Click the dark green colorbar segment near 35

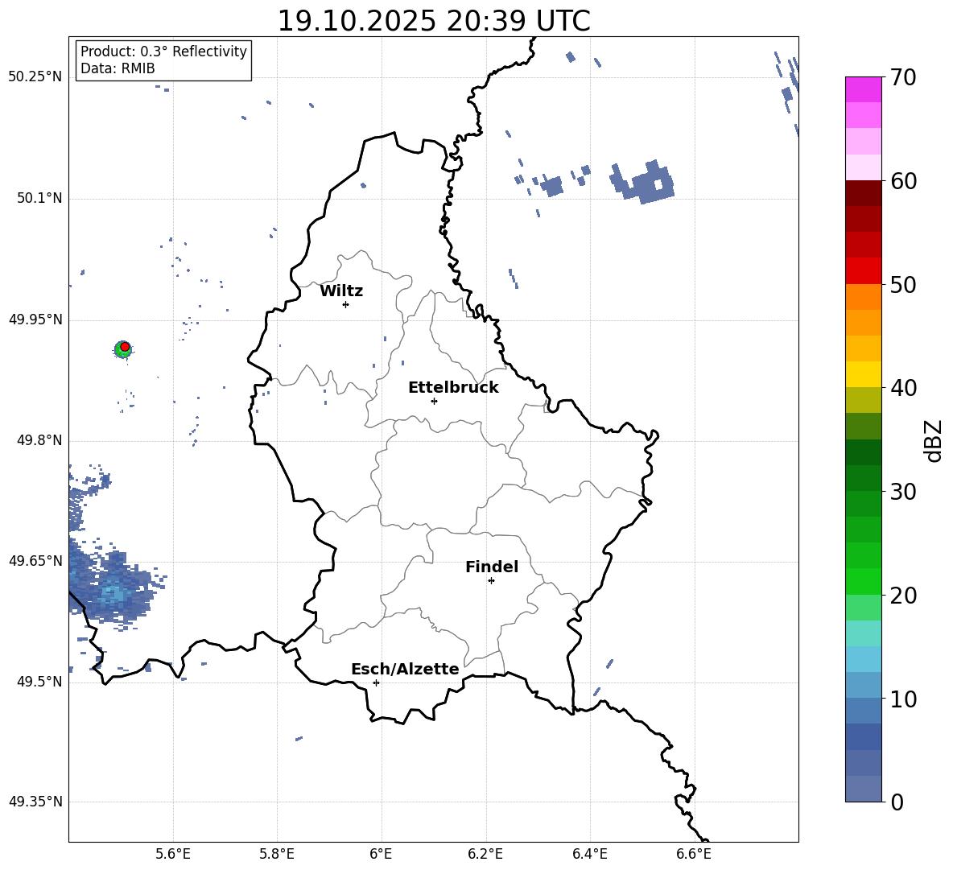pyautogui.click(x=863, y=452)
